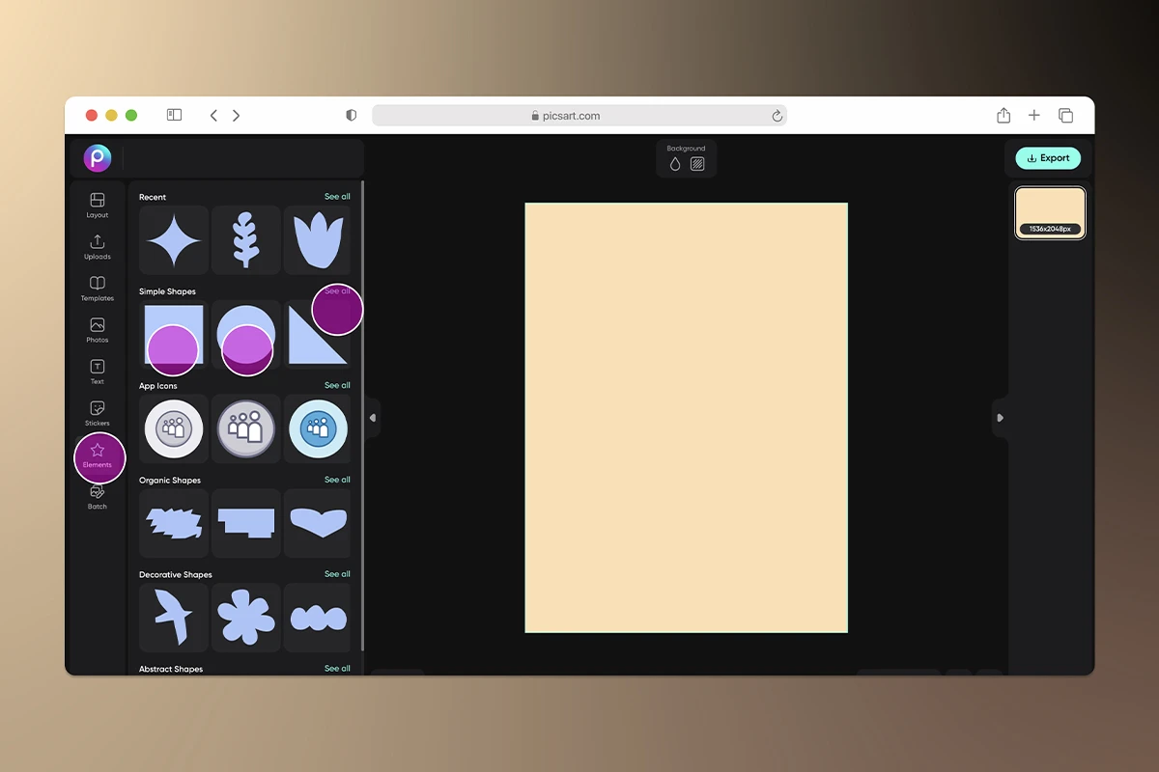The height and width of the screenshot is (772, 1159).
Task: Expand the right-side panel arrow
Action: (x=1001, y=417)
